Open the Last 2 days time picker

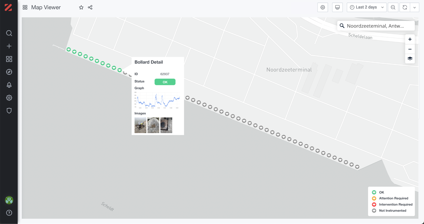[367, 7]
